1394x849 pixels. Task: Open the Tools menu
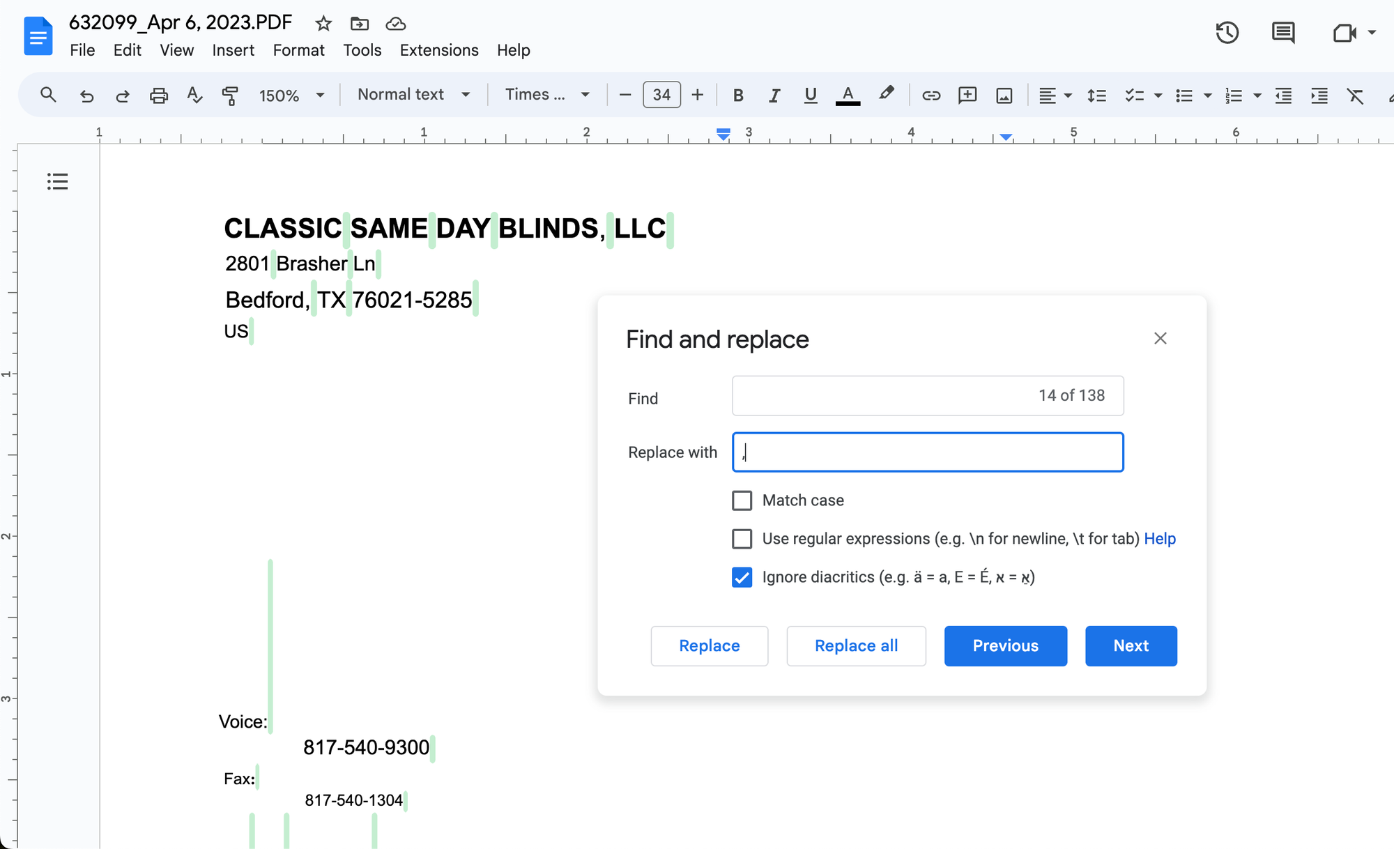(x=362, y=50)
